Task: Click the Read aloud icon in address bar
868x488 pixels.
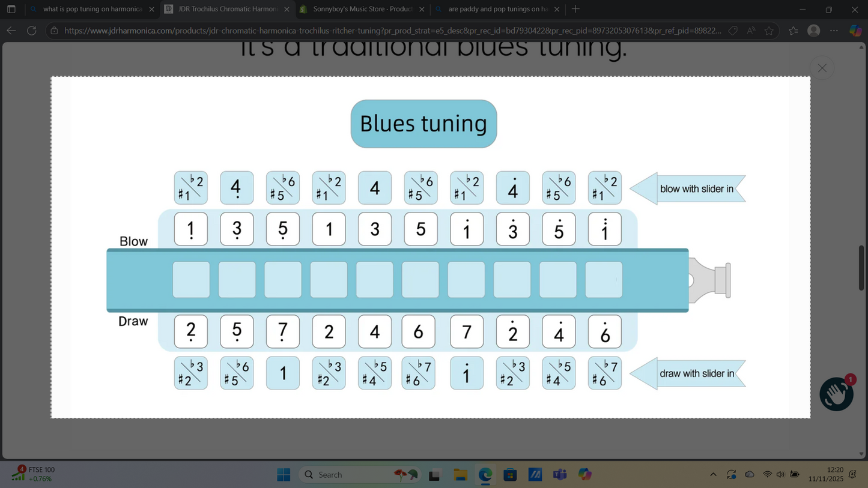Action: point(751,31)
